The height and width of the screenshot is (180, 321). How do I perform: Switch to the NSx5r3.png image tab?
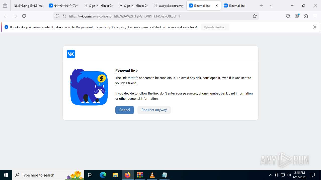28,5
